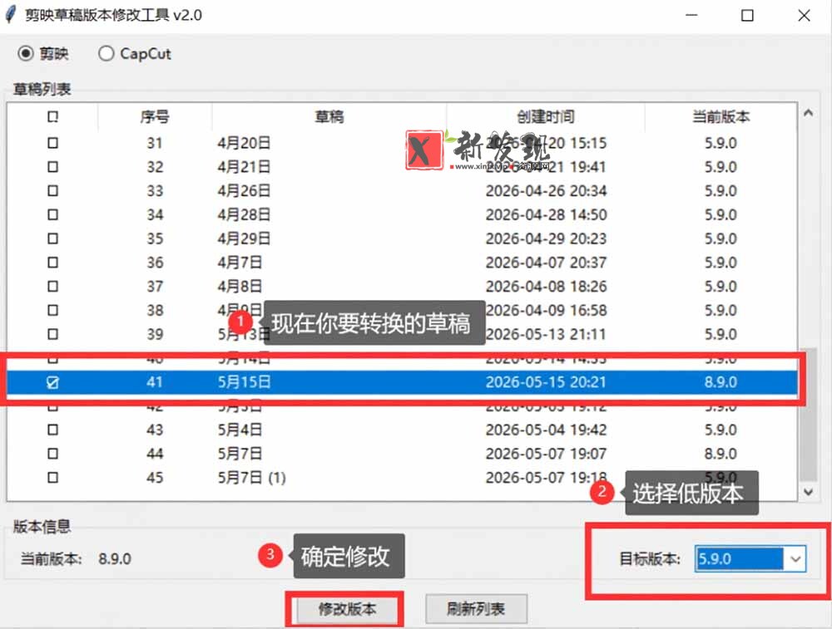
Task: Minimize the 剪映草稿版本修改工具 window
Action: pyautogui.click(x=691, y=15)
